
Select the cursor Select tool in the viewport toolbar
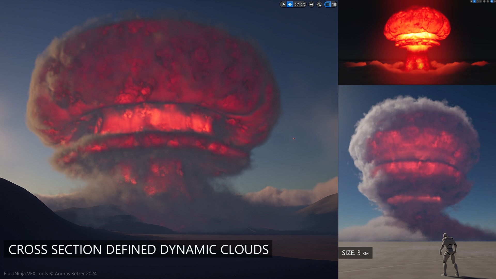pyautogui.click(x=284, y=4)
